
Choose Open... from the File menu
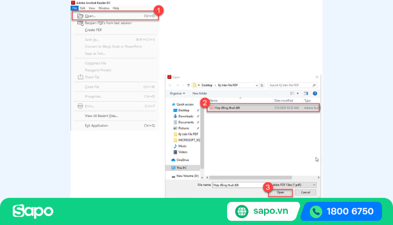coord(116,16)
